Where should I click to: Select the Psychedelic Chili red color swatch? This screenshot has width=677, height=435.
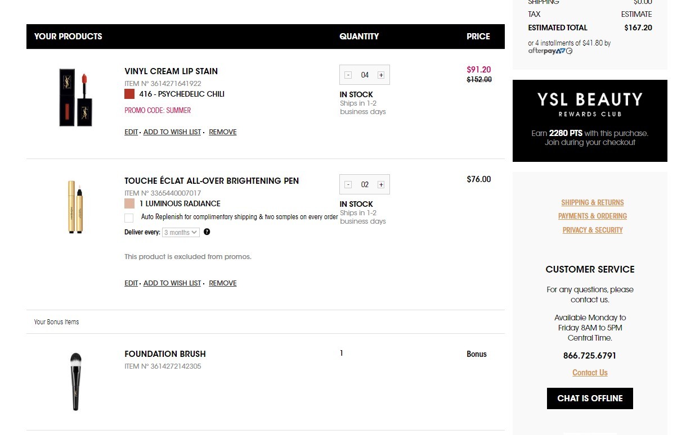129,94
